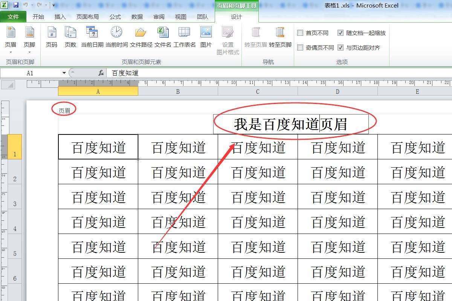Switch to the 团队 tab

pos(202,17)
